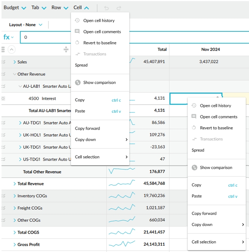Click the row marker icon beside 4500 Interest
249x252 pixels.
[3, 99]
